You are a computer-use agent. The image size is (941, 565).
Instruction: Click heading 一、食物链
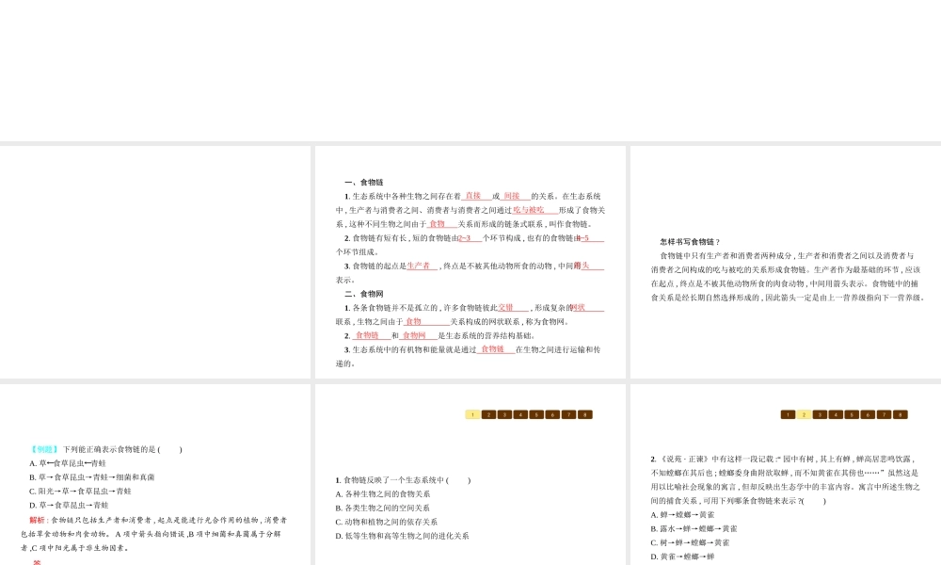(x=363, y=182)
